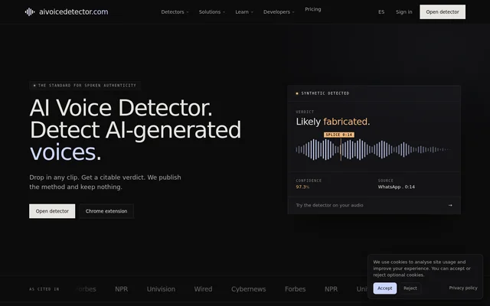Image resolution: width=490 pixels, height=306 pixels.
Task: Open the aivoicedetector.com home link
Action: [x=67, y=12]
